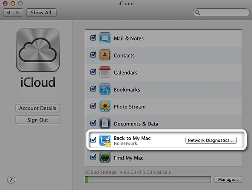Click the 'No network.' status text
Image resolution: width=252 pixels, height=190 pixels.
(x=126, y=143)
